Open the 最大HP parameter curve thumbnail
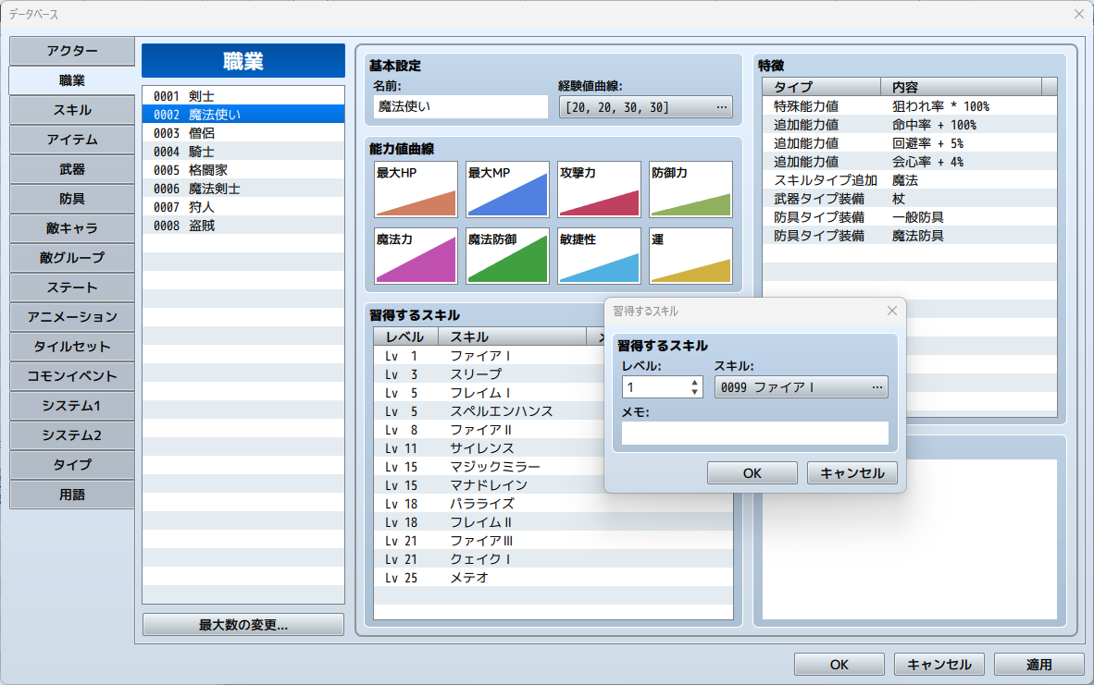The height and width of the screenshot is (685, 1094). click(x=416, y=190)
